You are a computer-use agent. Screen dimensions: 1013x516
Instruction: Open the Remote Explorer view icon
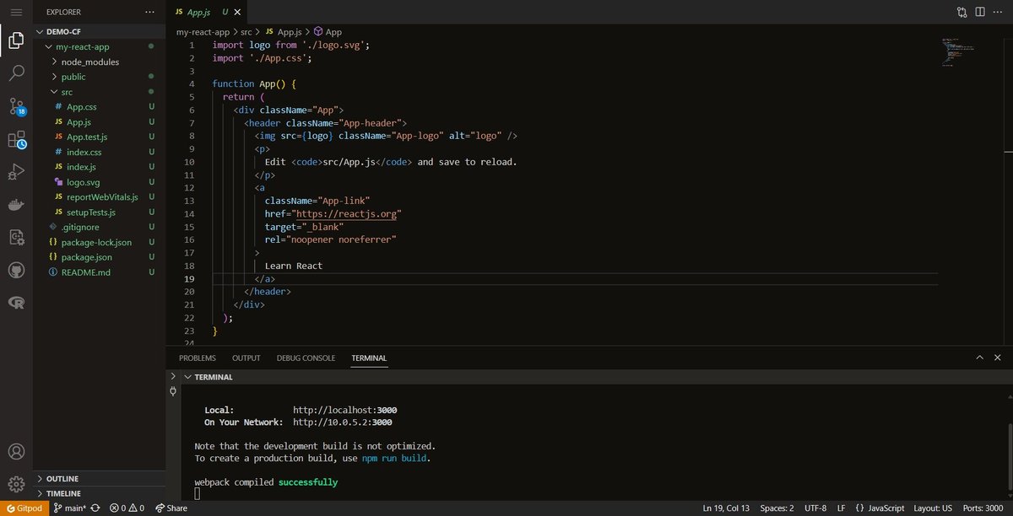[16, 238]
